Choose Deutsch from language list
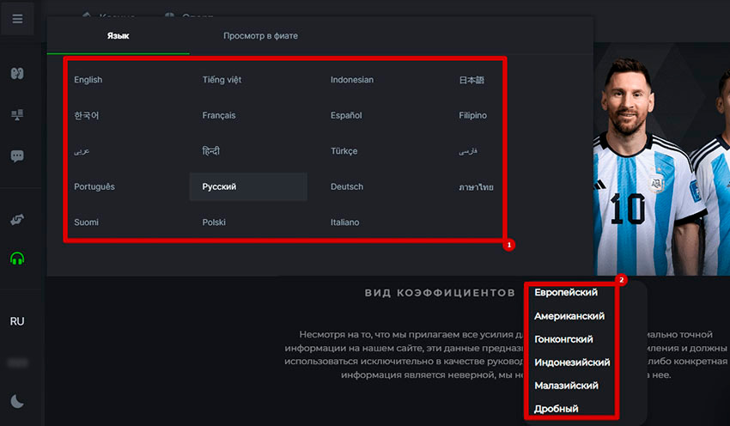730x426 pixels. (x=347, y=186)
